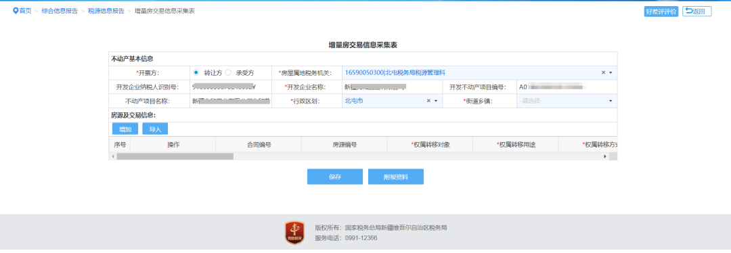Click 权属转移用途 column header

tap(516, 145)
